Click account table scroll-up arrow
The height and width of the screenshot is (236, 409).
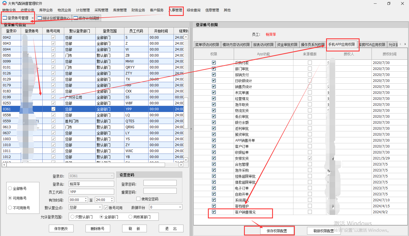coord(186,37)
